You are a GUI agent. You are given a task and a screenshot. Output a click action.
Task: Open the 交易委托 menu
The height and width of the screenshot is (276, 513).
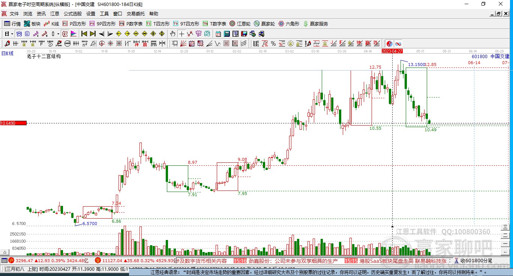pos(136,14)
